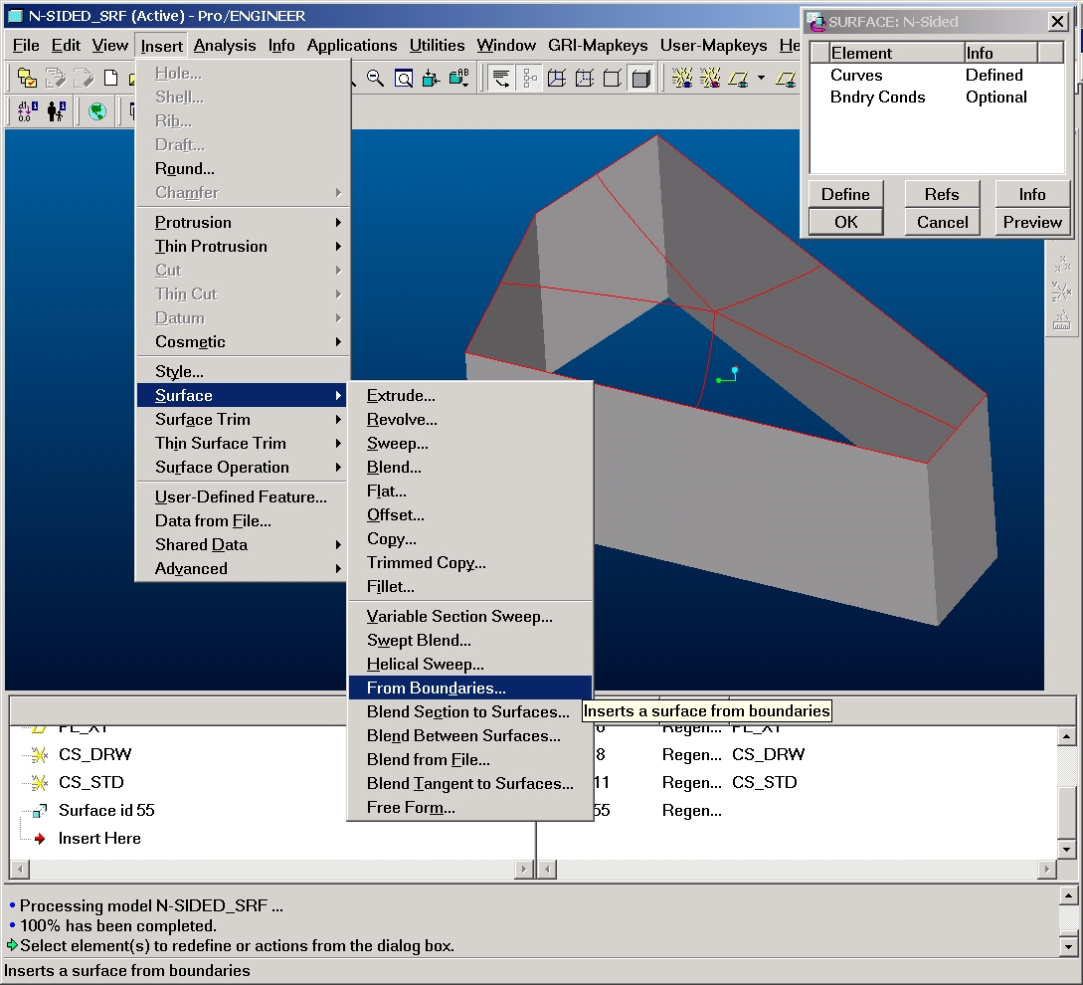1083x985 pixels.
Task: Toggle shaded display mode
Action: pyautogui.click(x=640, y=79)
